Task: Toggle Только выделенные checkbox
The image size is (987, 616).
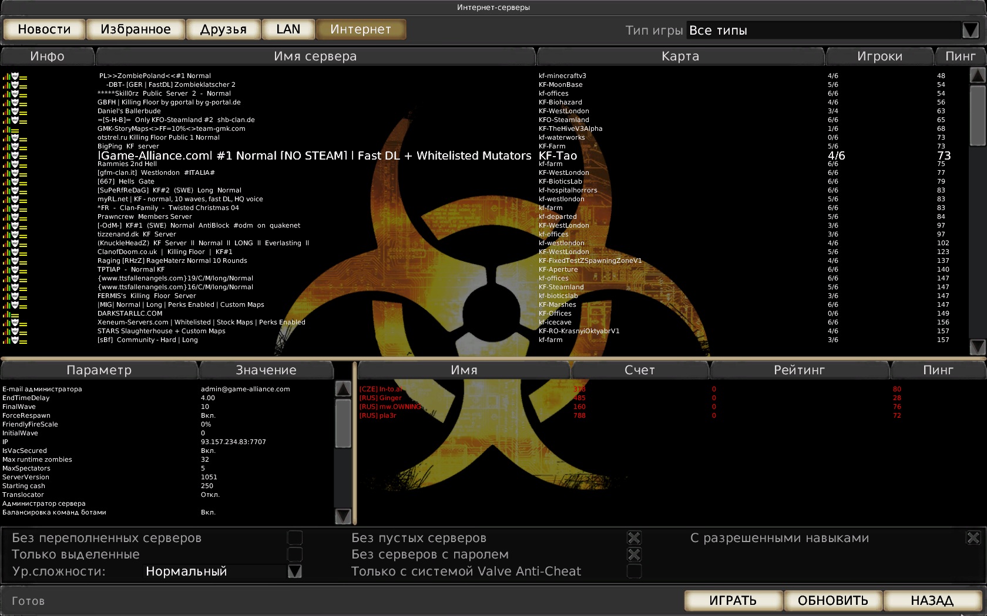Action: [x=295, y=554]
